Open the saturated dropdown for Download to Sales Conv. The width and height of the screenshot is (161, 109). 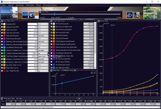coord(43,62)
